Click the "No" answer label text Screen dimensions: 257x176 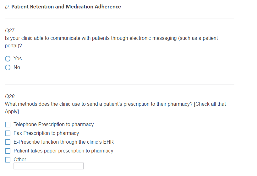click(x=17, y=67)
